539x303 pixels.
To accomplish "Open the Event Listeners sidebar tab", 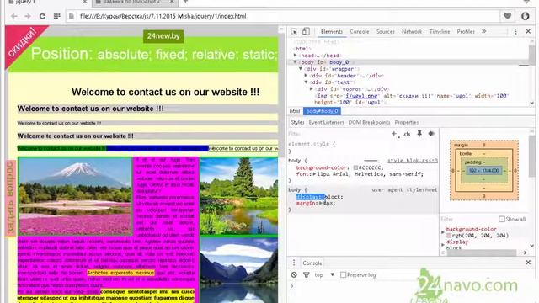I will pos(326,122).
